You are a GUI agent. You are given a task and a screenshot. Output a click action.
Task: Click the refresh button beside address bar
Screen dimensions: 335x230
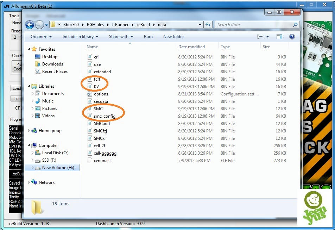[x=208, y=25]
